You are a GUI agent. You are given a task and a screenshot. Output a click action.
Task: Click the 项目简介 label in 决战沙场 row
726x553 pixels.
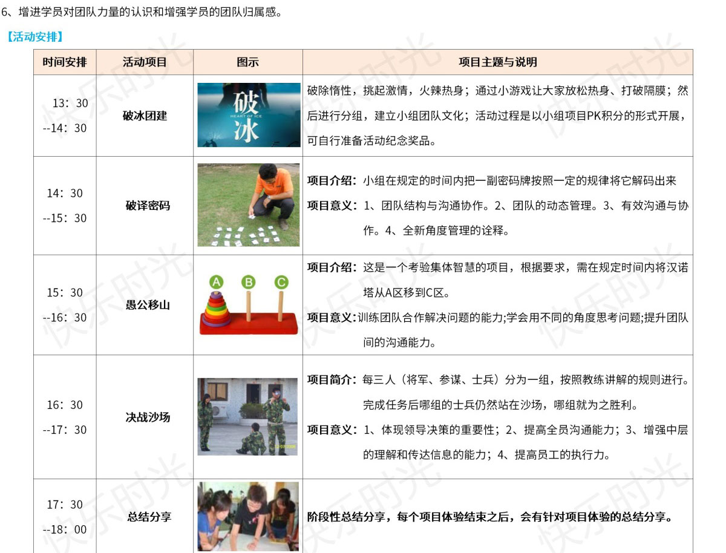332,380
